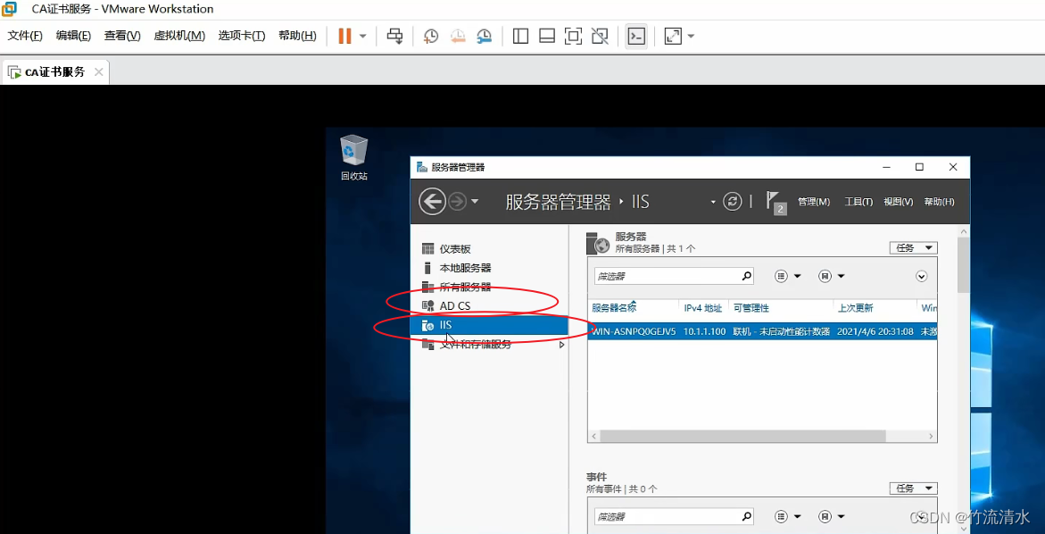This screenshot has width=1045, height=534.
Task: Toggle the console view icon in VMware
Action: (x=636, y=36)
